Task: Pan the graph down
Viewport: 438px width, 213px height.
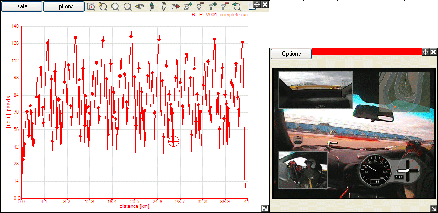Action: click(164, 7)
